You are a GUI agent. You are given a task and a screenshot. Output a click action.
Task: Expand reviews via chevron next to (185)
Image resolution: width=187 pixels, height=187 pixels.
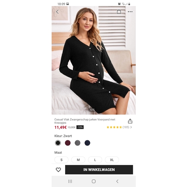coord(131,127)
